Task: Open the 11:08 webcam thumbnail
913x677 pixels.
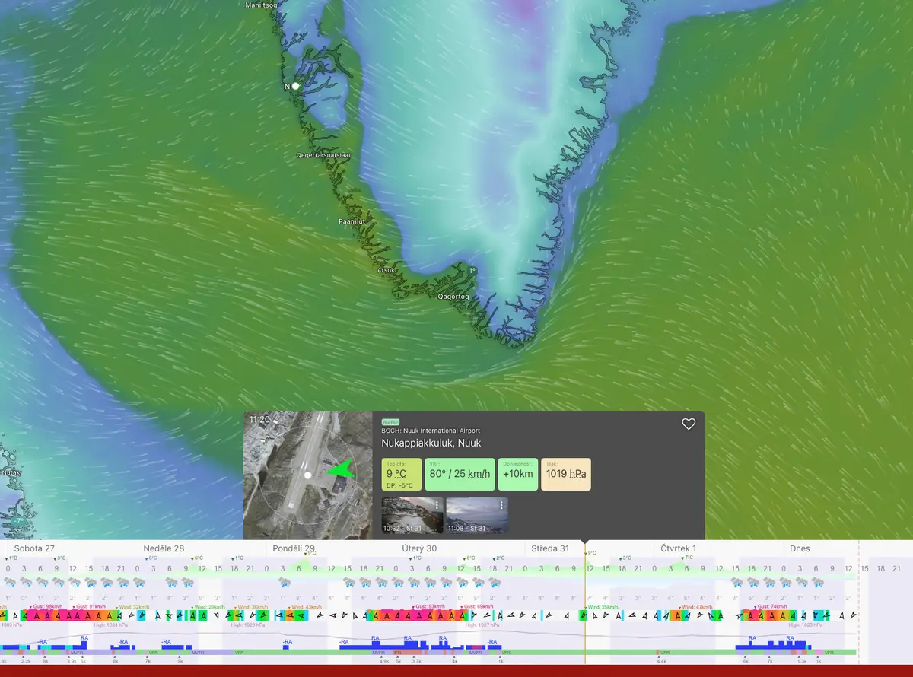Action: [x=476, y=515]
